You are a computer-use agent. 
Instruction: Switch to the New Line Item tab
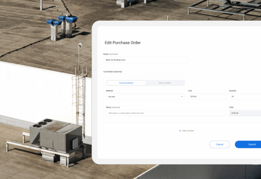tap(165, 83)
